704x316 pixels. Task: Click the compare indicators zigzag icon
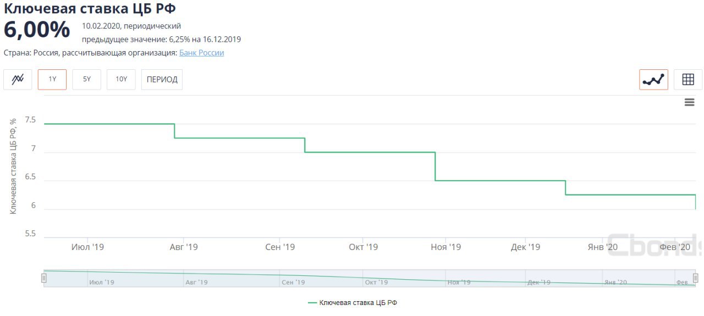pyautogui.click(x=18, y=80)
